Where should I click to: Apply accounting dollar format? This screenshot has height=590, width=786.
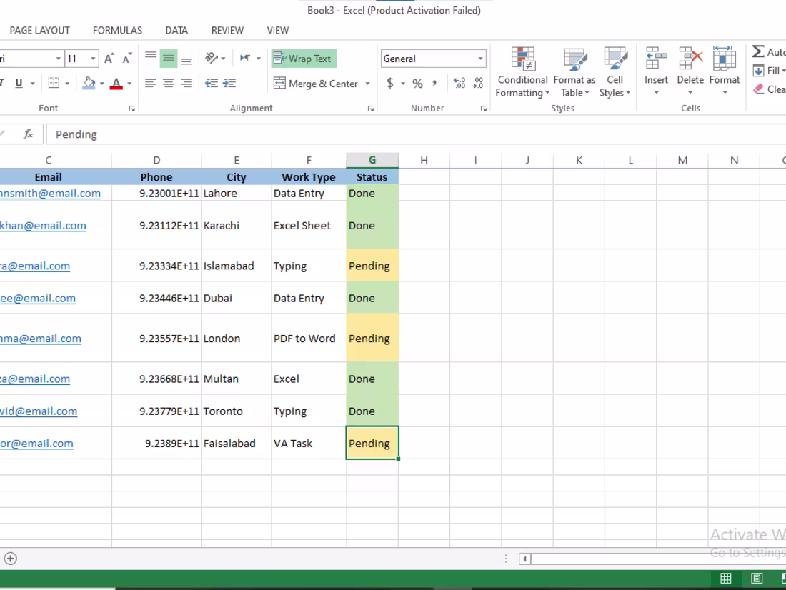click(x=390, y=83)
